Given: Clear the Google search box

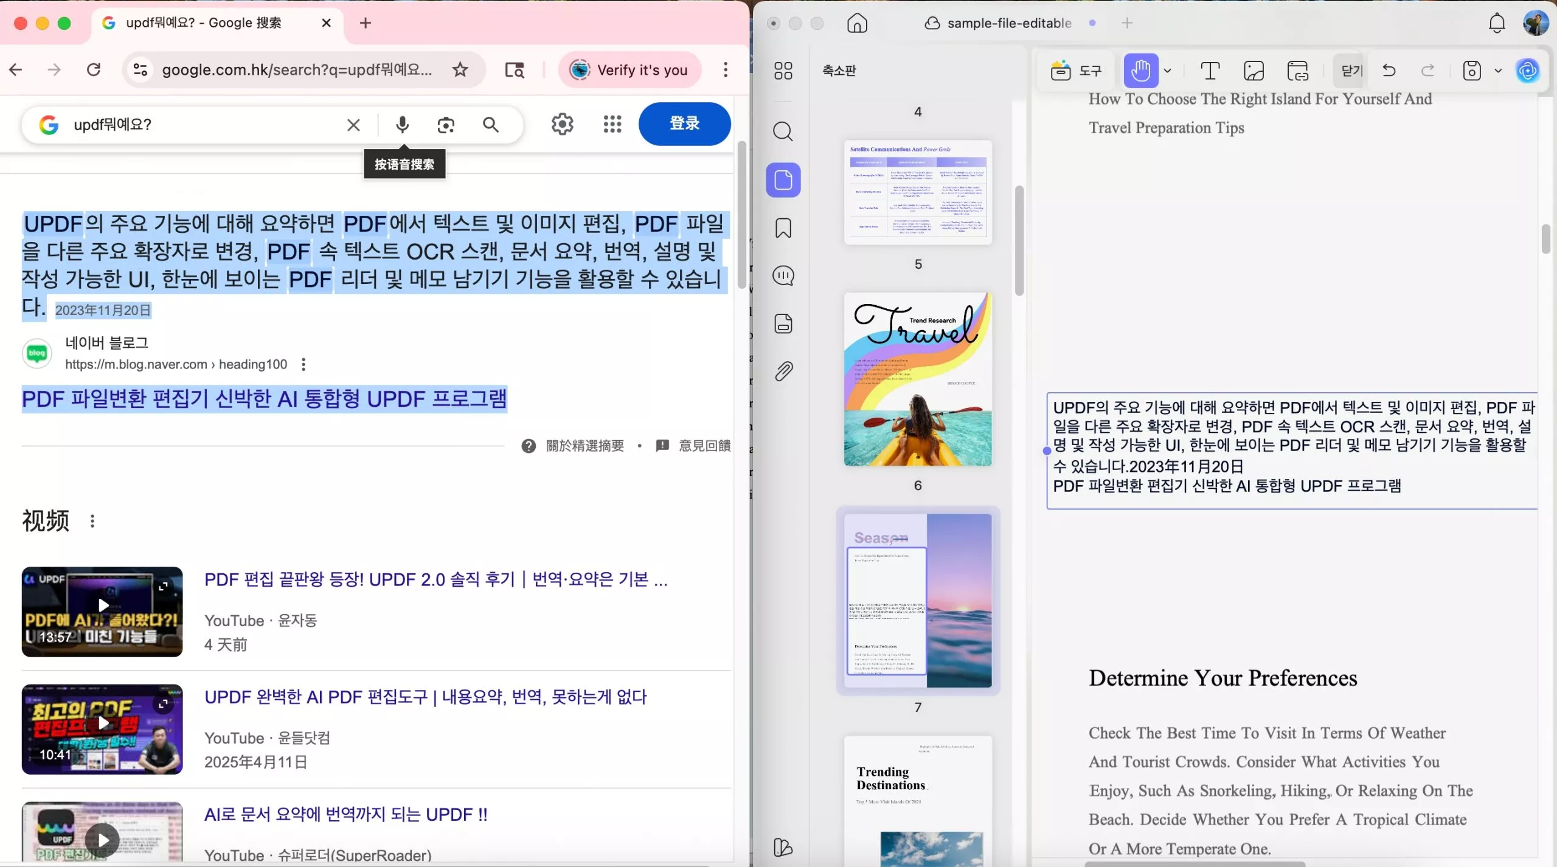Looking at the screenshot, I should (x=353, y=125).
